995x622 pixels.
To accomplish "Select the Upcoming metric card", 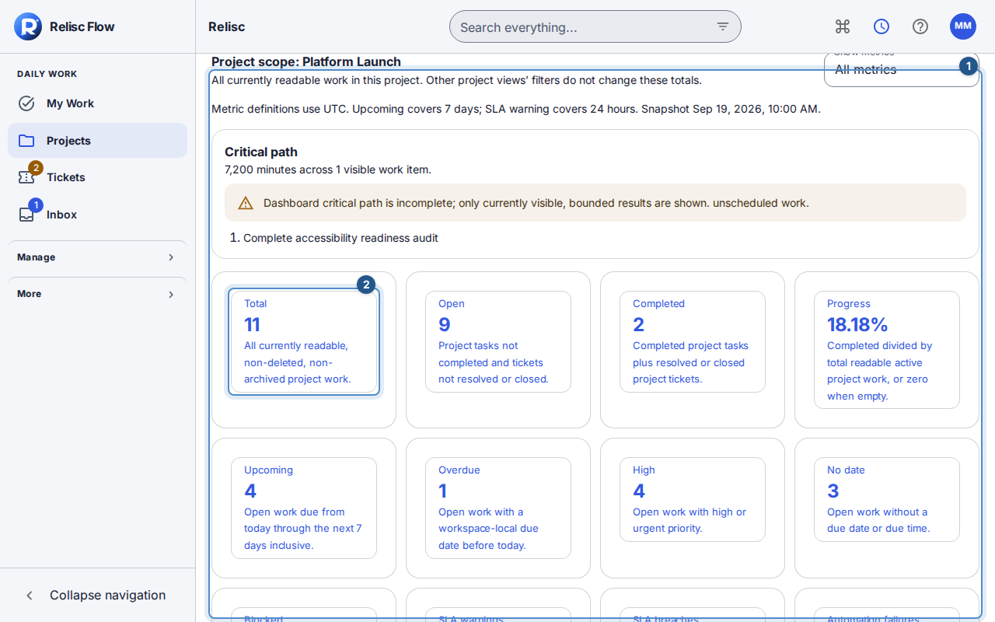I will click(x=304, y=508).
